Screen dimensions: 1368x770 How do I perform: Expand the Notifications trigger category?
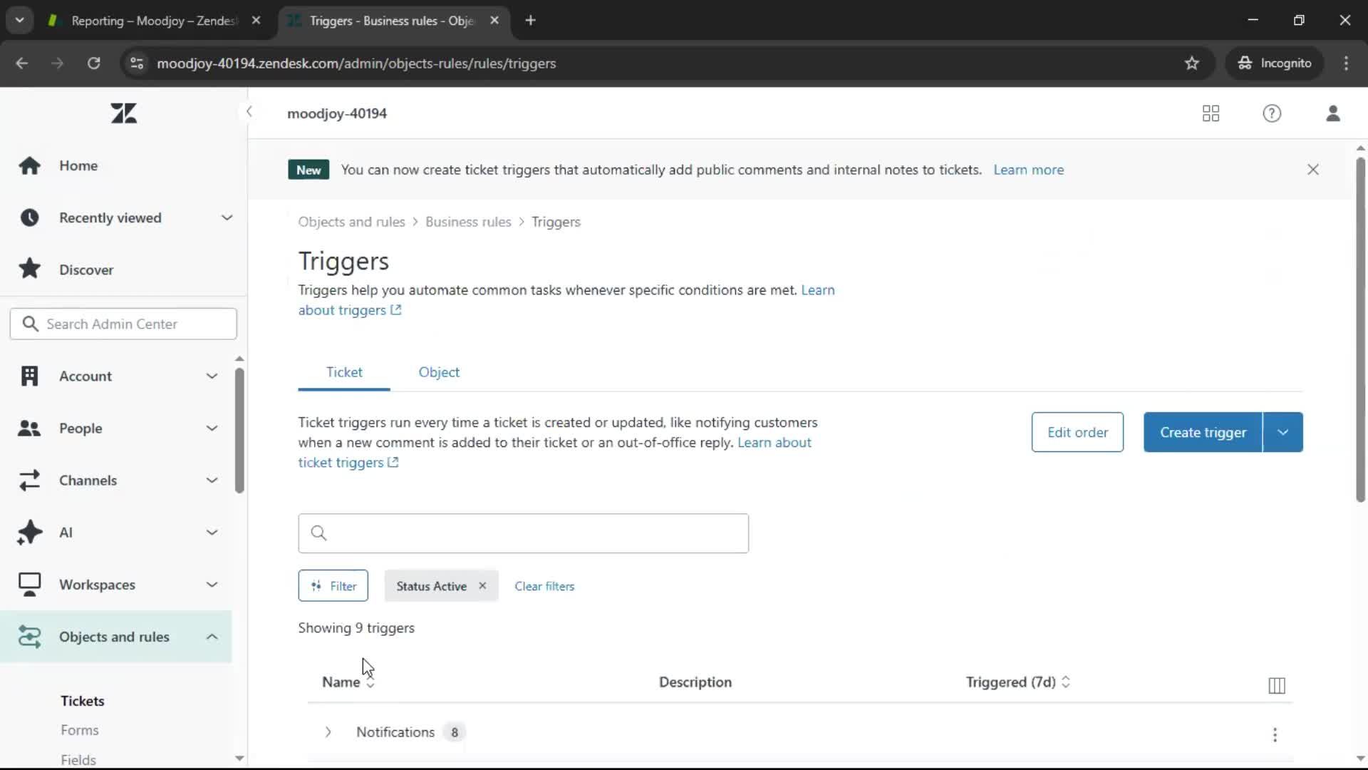[328, 732]
